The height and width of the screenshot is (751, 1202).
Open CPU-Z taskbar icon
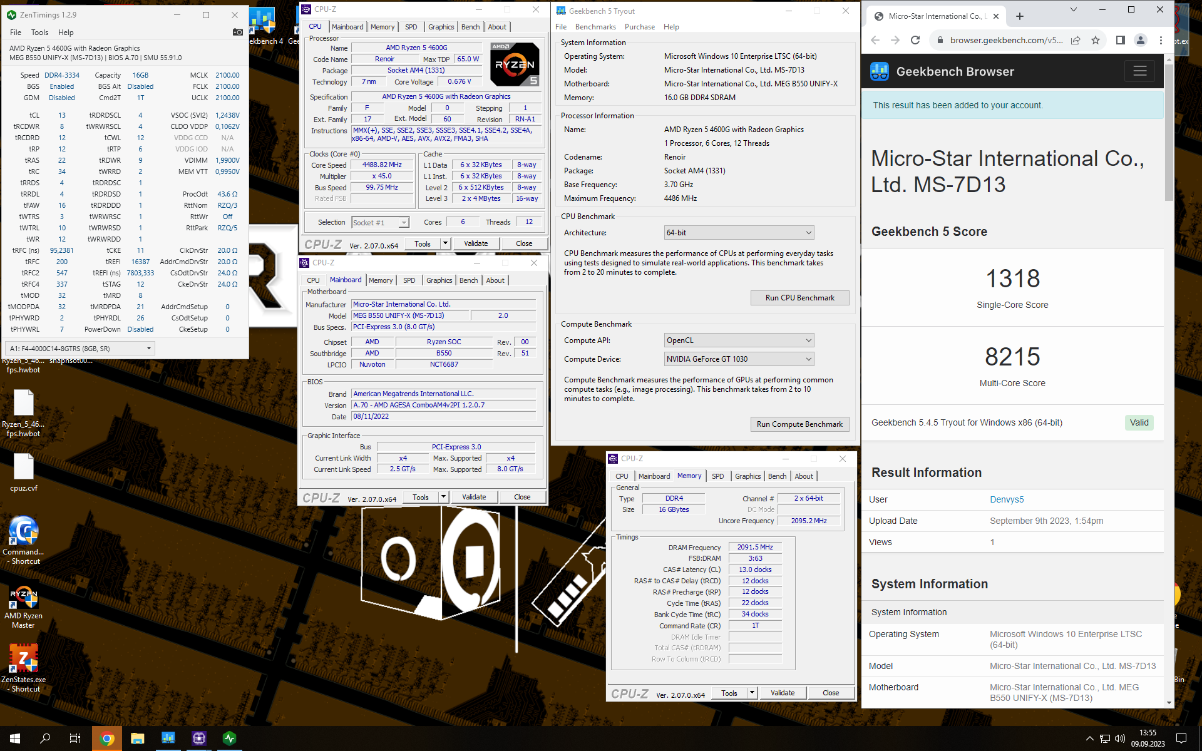click(199, 738)
